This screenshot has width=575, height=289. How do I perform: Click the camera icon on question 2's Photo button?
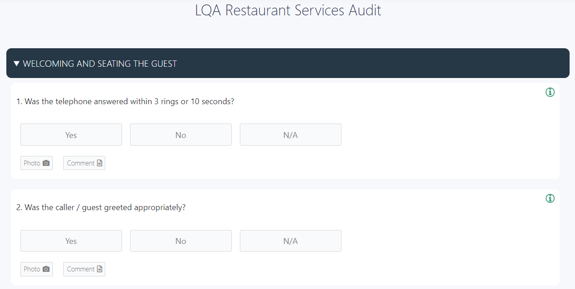[x=47, y=269]
